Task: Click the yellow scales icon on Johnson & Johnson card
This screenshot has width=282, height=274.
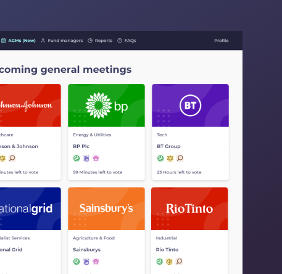Action: (x=2, y=158)
